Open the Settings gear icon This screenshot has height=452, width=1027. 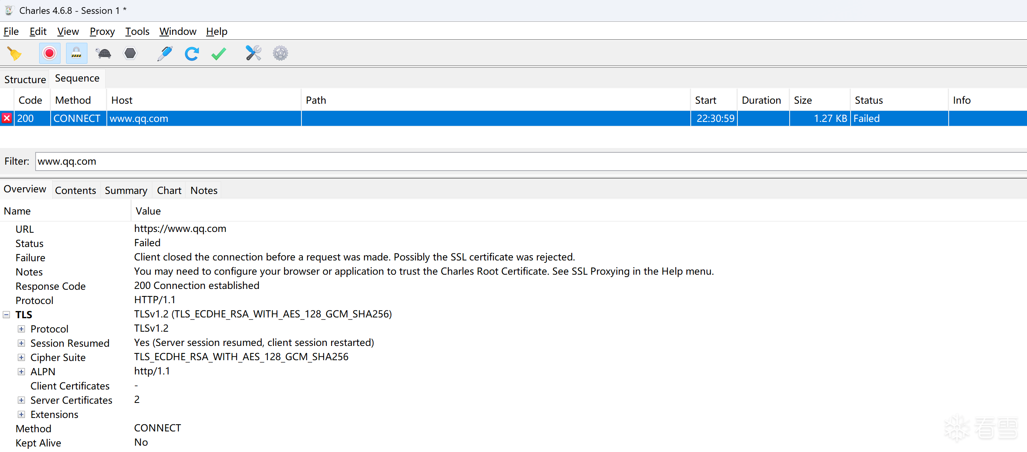point(280,53)
